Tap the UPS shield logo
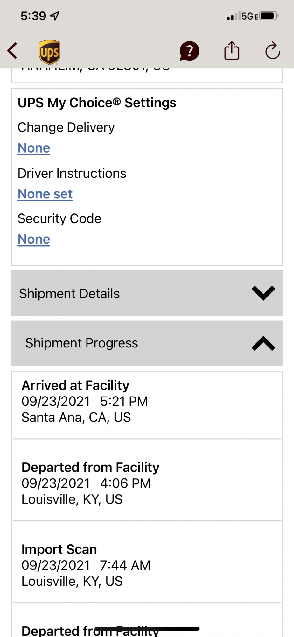 pyautogui.click(x=50, y=52)
